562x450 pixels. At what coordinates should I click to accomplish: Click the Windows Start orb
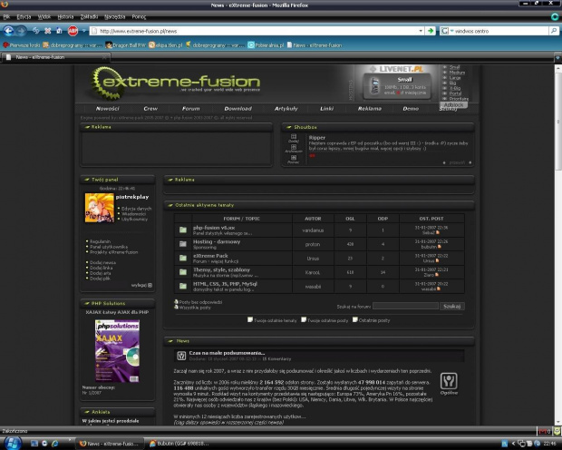[x=13, y=443]
